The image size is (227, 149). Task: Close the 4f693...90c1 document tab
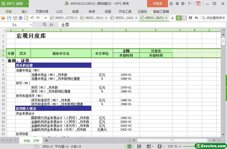click(x=106, y=18)
